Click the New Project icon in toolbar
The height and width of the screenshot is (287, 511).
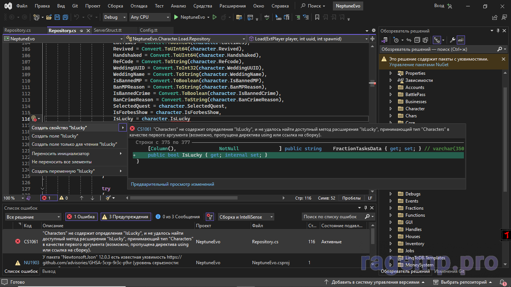(37, 17)
